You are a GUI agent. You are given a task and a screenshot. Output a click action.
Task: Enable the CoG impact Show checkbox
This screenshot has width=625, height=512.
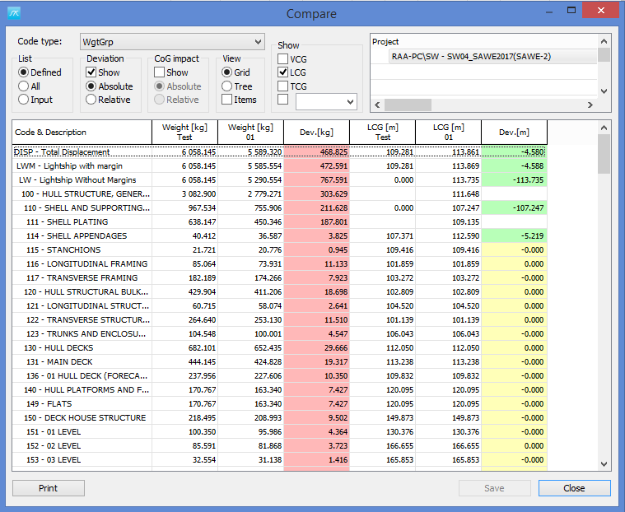(x=160, y=72)
